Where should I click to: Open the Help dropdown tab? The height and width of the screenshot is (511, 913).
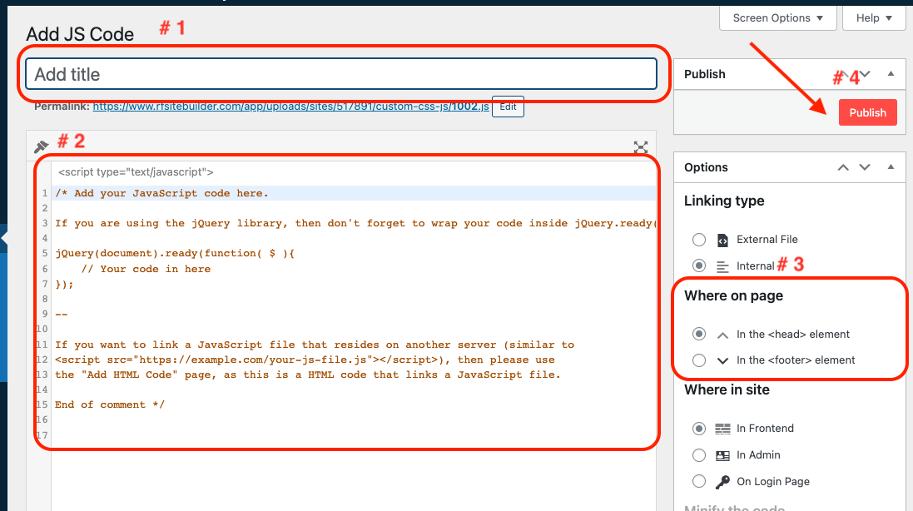(874, 18)
